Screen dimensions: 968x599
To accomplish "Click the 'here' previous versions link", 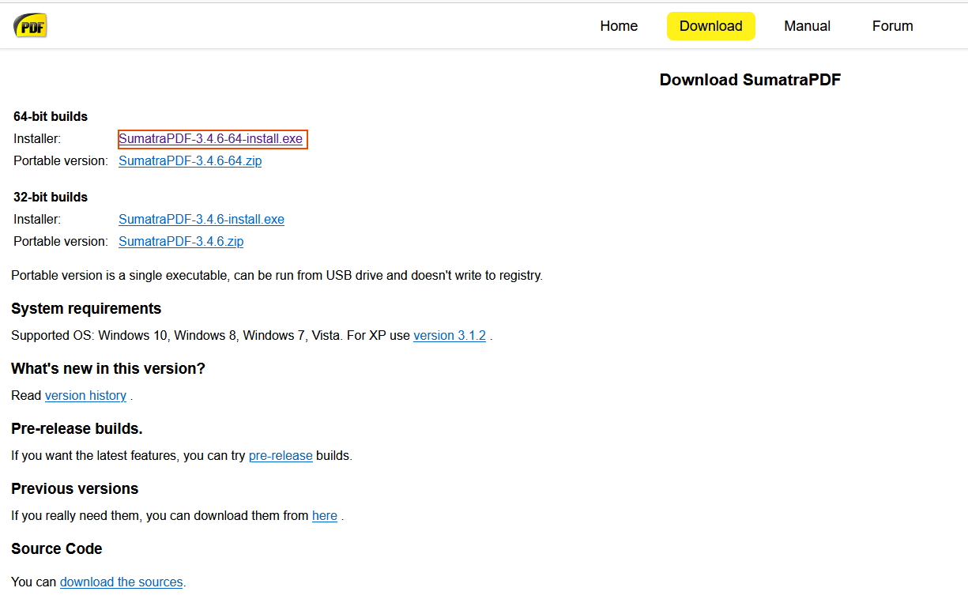I will 325,516.
